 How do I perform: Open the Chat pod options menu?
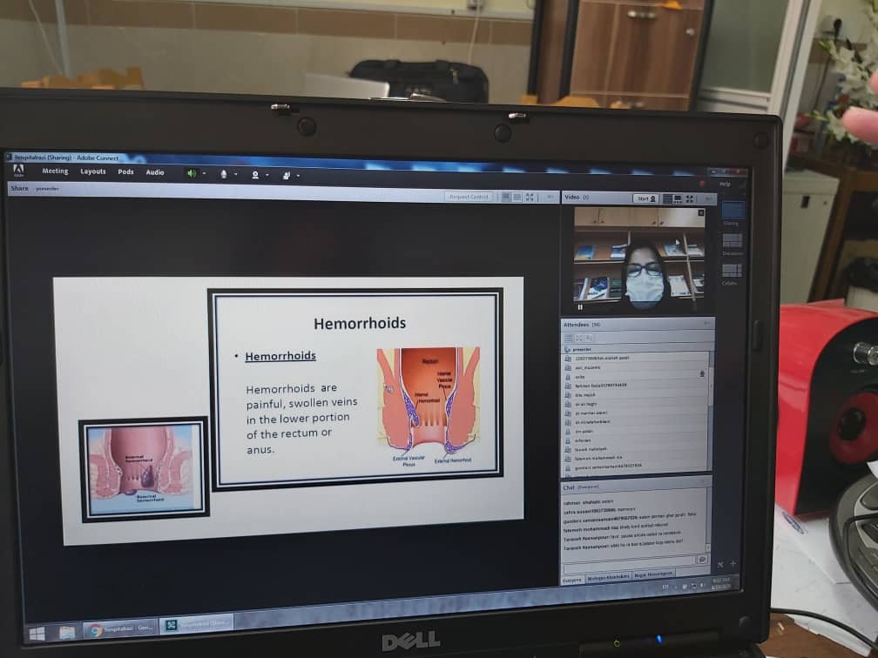(x=704, y=482)
